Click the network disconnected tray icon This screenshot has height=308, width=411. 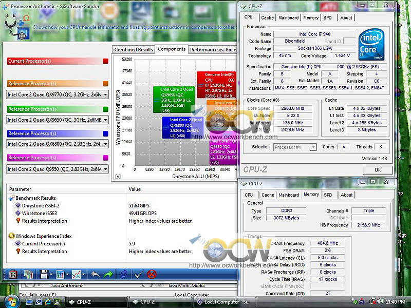[x=373, y=302]
